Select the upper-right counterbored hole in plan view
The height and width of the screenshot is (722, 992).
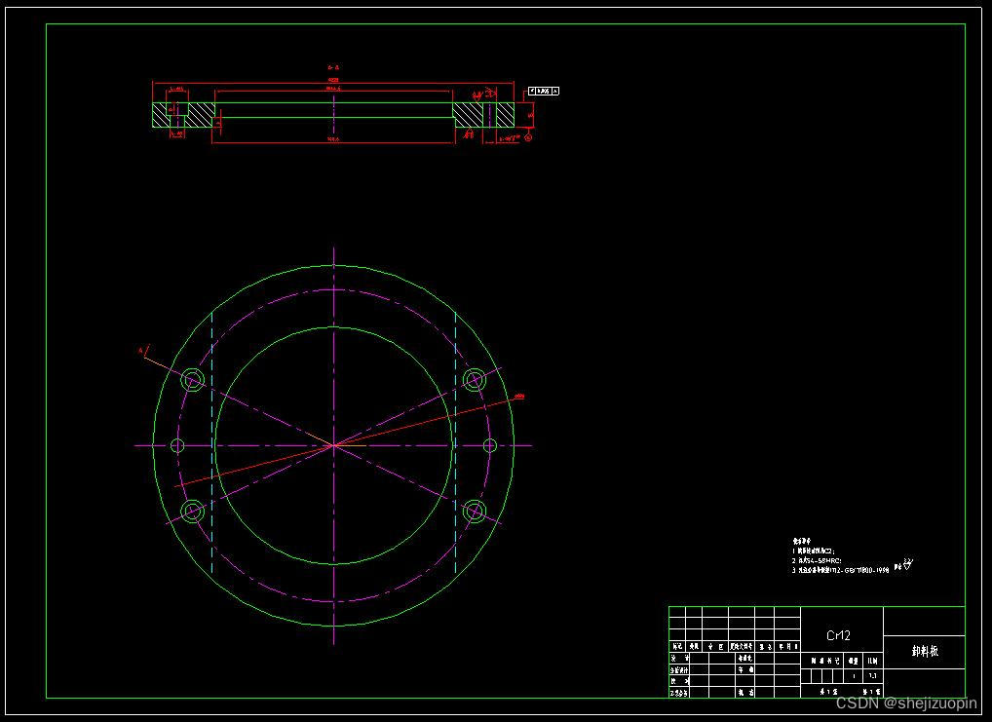point(474,380)
